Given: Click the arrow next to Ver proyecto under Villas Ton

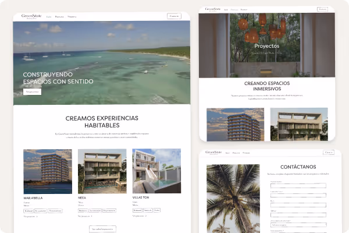Looking at the screenshot, I should (146, 216).
